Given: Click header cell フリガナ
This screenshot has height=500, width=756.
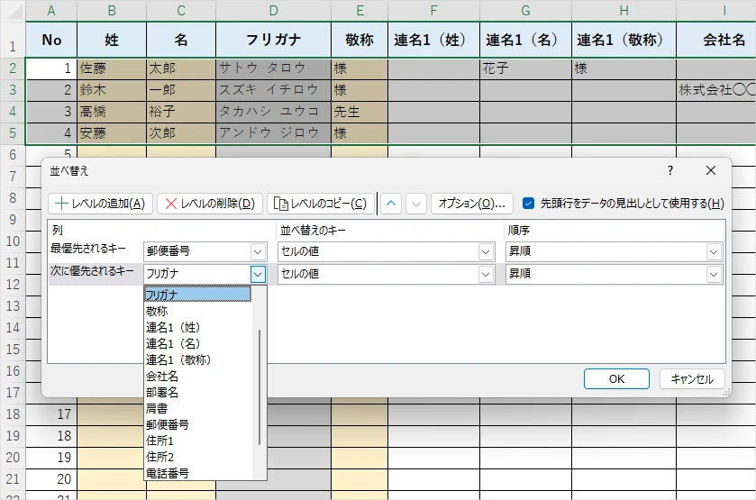Looking at the screenshot, I should click(273, 40).
